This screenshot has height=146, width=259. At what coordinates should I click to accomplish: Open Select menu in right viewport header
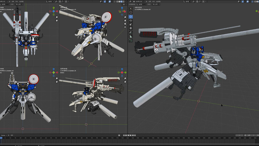150,1
